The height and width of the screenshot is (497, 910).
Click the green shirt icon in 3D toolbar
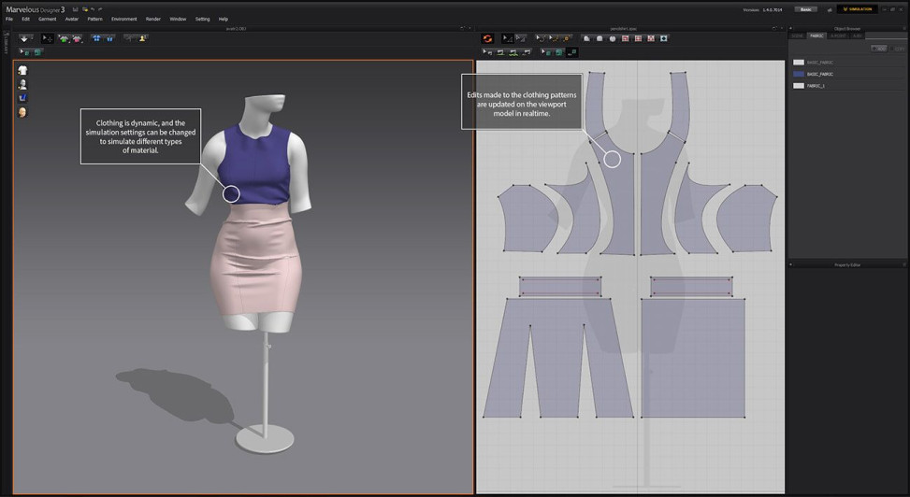(x=64, y=38)
